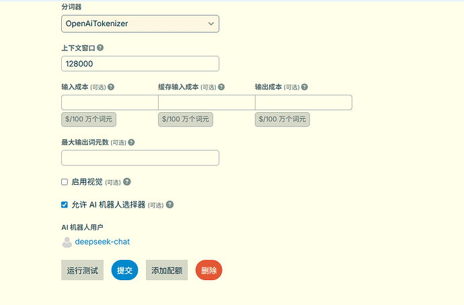Click the red 删除 button

pyautogui.click(x=209, y=270)
